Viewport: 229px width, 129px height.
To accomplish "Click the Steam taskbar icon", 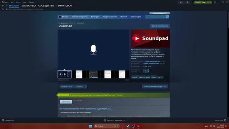I will coord(128,126).
